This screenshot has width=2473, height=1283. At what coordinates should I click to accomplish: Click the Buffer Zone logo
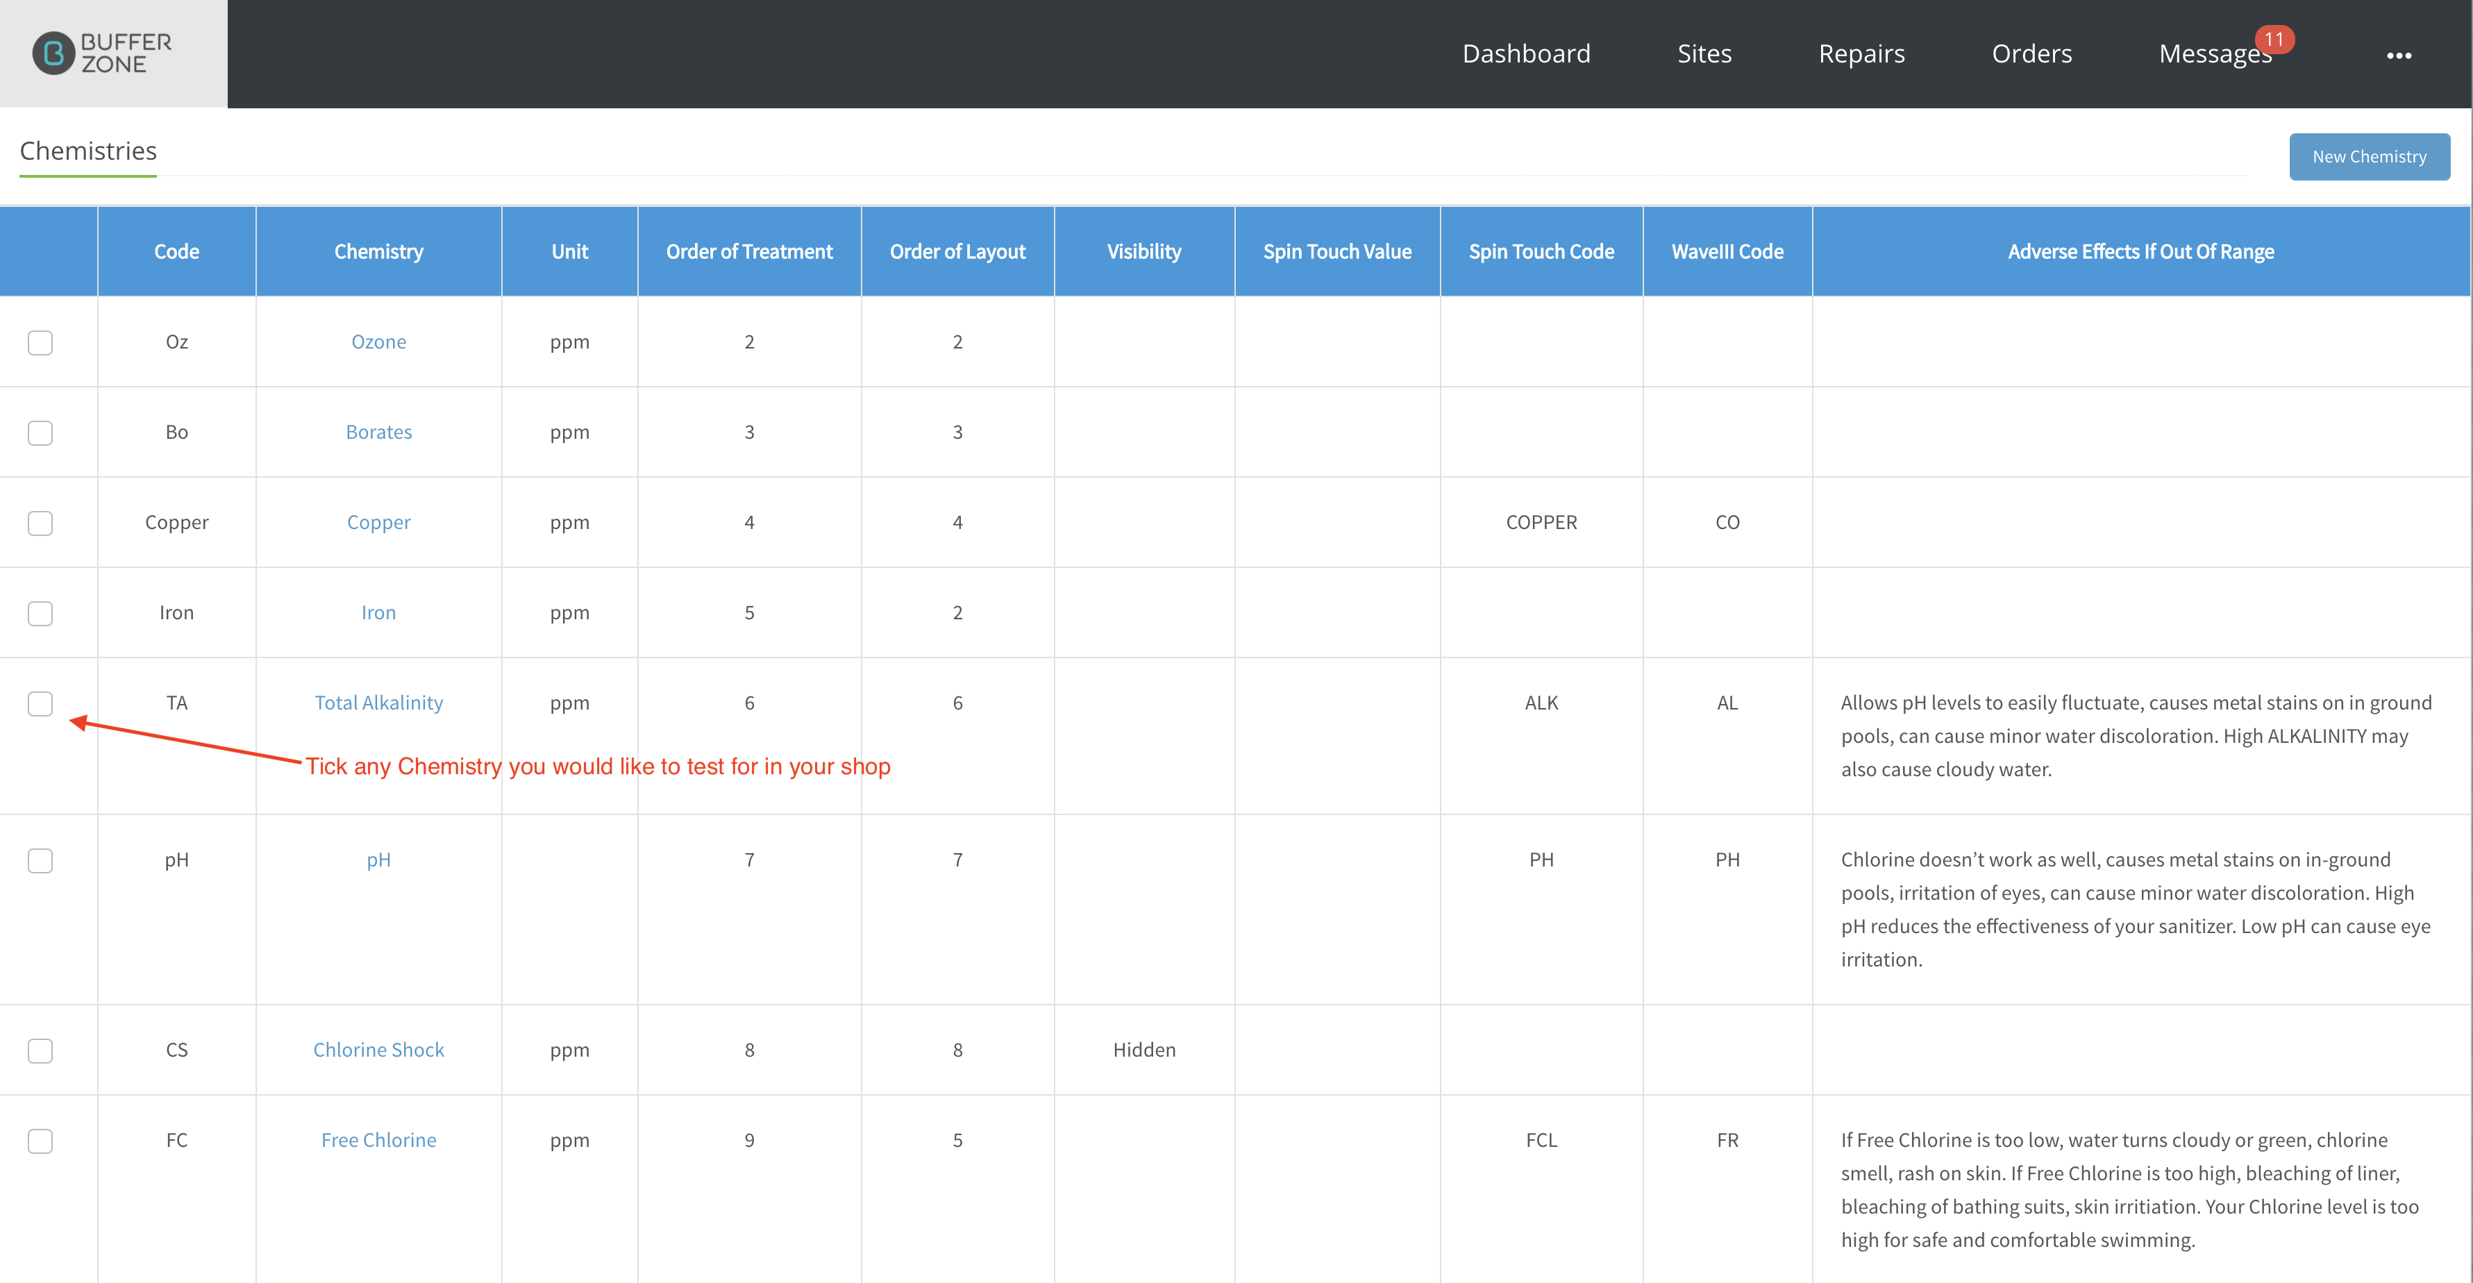pos(102,53)
